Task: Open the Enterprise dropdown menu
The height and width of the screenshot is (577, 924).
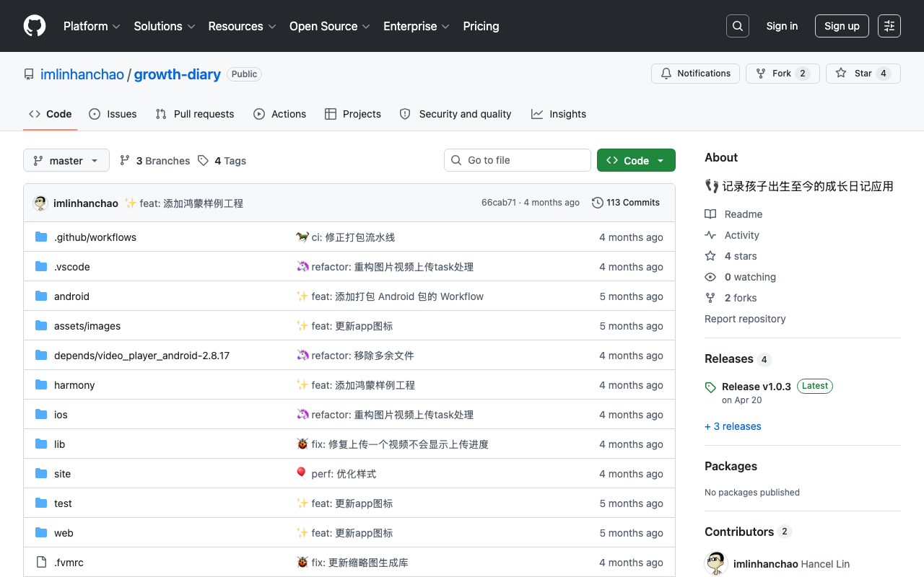Action: click(x=417, y=26)
